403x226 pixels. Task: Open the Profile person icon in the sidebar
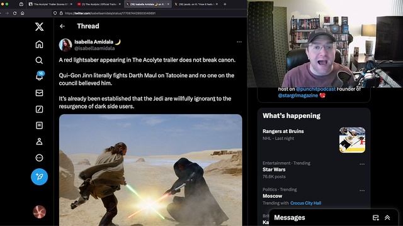pyautogui.click(x=39, y=141)
